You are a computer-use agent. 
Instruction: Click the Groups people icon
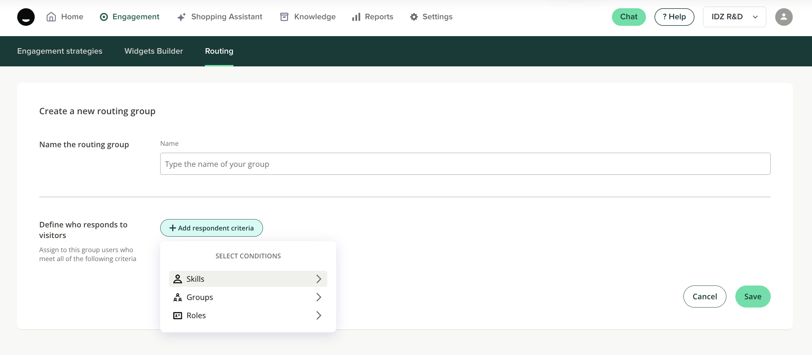pyautogui.click(x=178, y=297)
